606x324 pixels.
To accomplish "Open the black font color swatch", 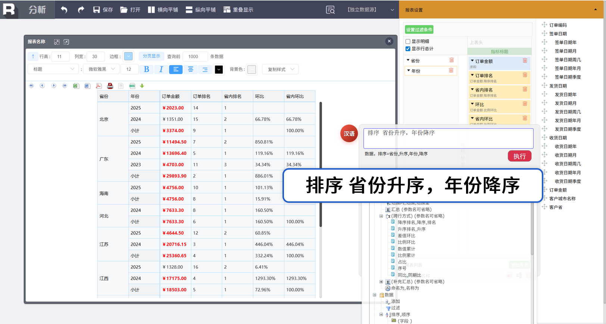I will click(x=219, y=70).
